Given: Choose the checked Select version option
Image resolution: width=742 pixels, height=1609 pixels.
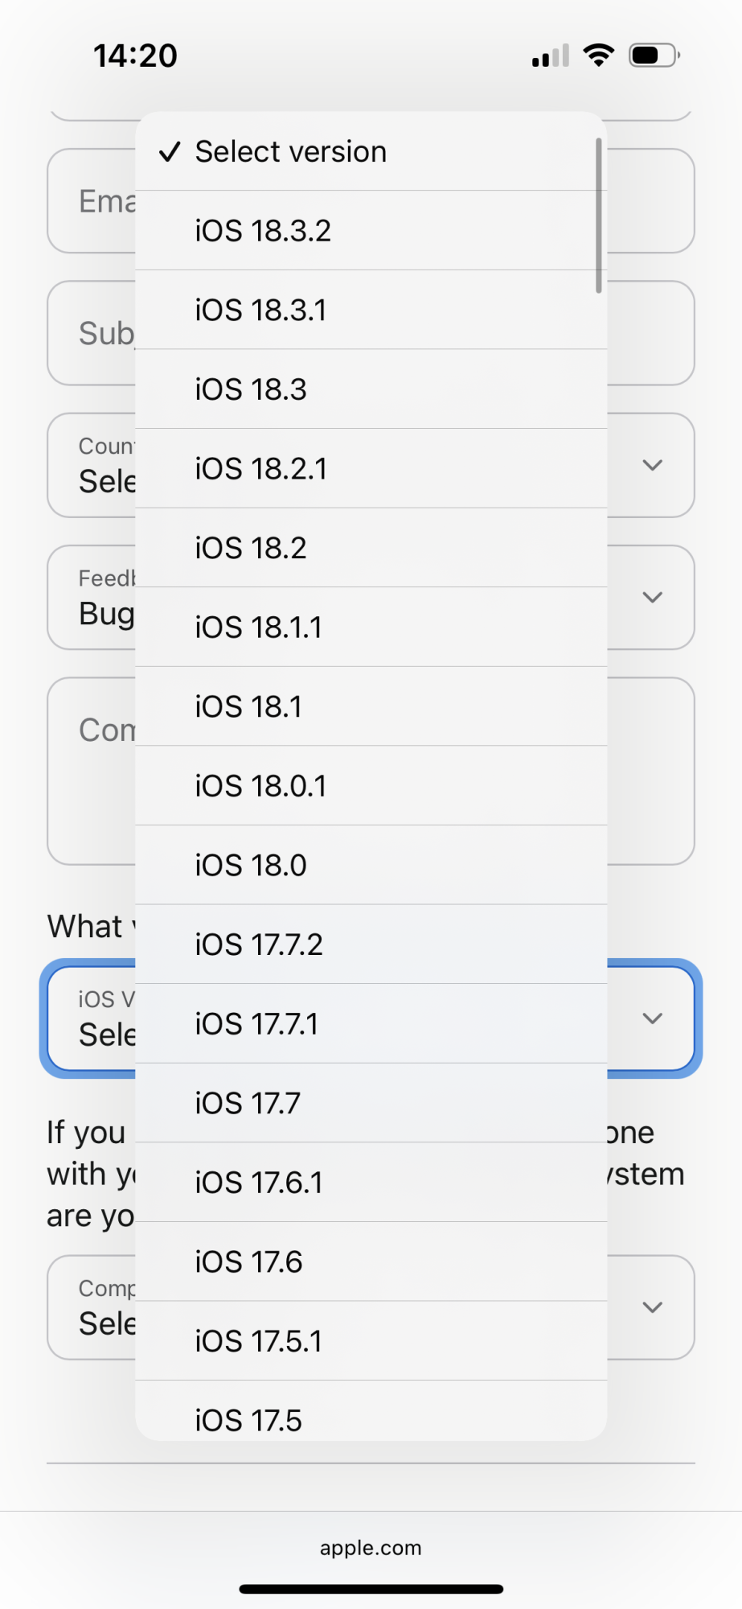Looking at the screenshot, I should (x=371, y=151).
